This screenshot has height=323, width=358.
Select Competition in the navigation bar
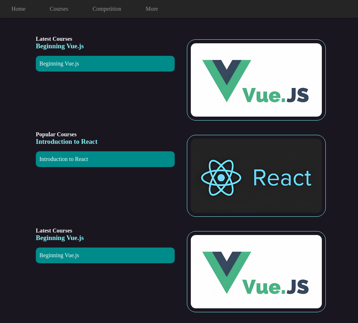pyautogui.click(x=107, y=9)
